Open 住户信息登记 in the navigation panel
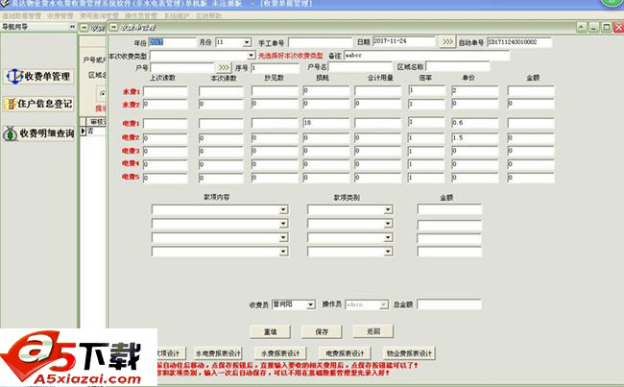The image size is (624, 387). (38, 104)
